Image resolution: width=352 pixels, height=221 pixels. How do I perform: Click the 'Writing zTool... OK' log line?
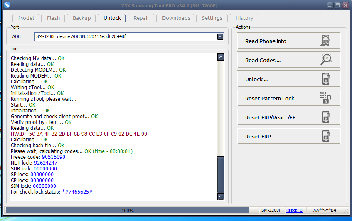32,87
